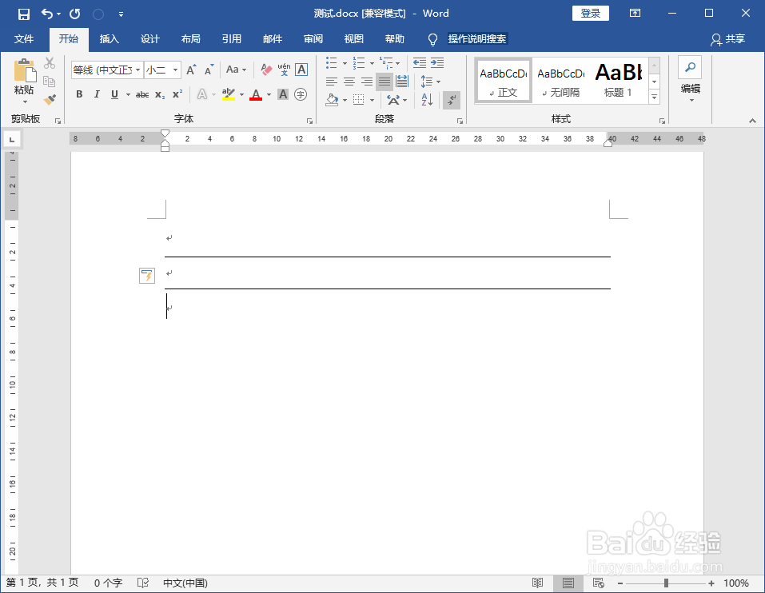
Task: Open the 文件 menu
Action: tap(24, 39)
